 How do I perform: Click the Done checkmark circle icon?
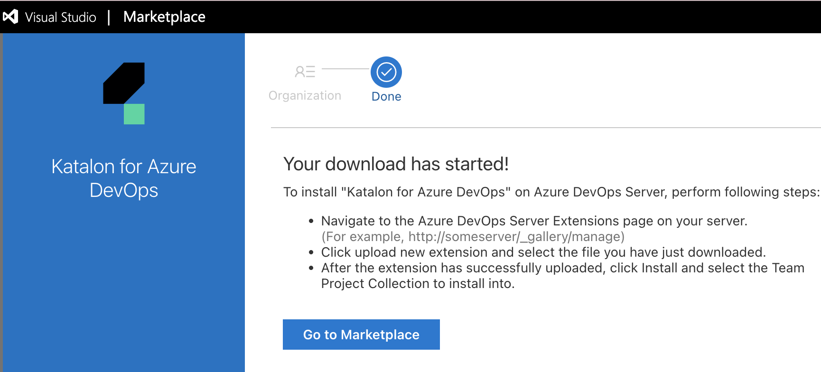(386, 72)
